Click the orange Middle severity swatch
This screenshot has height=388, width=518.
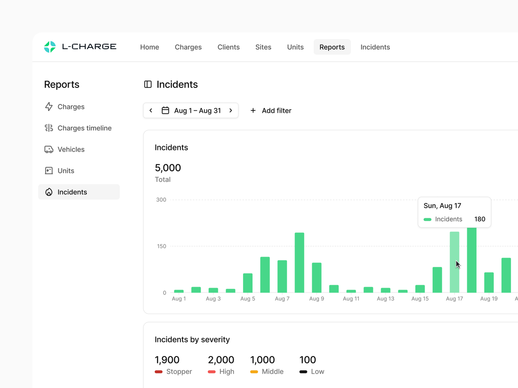[x=254, y=372]
